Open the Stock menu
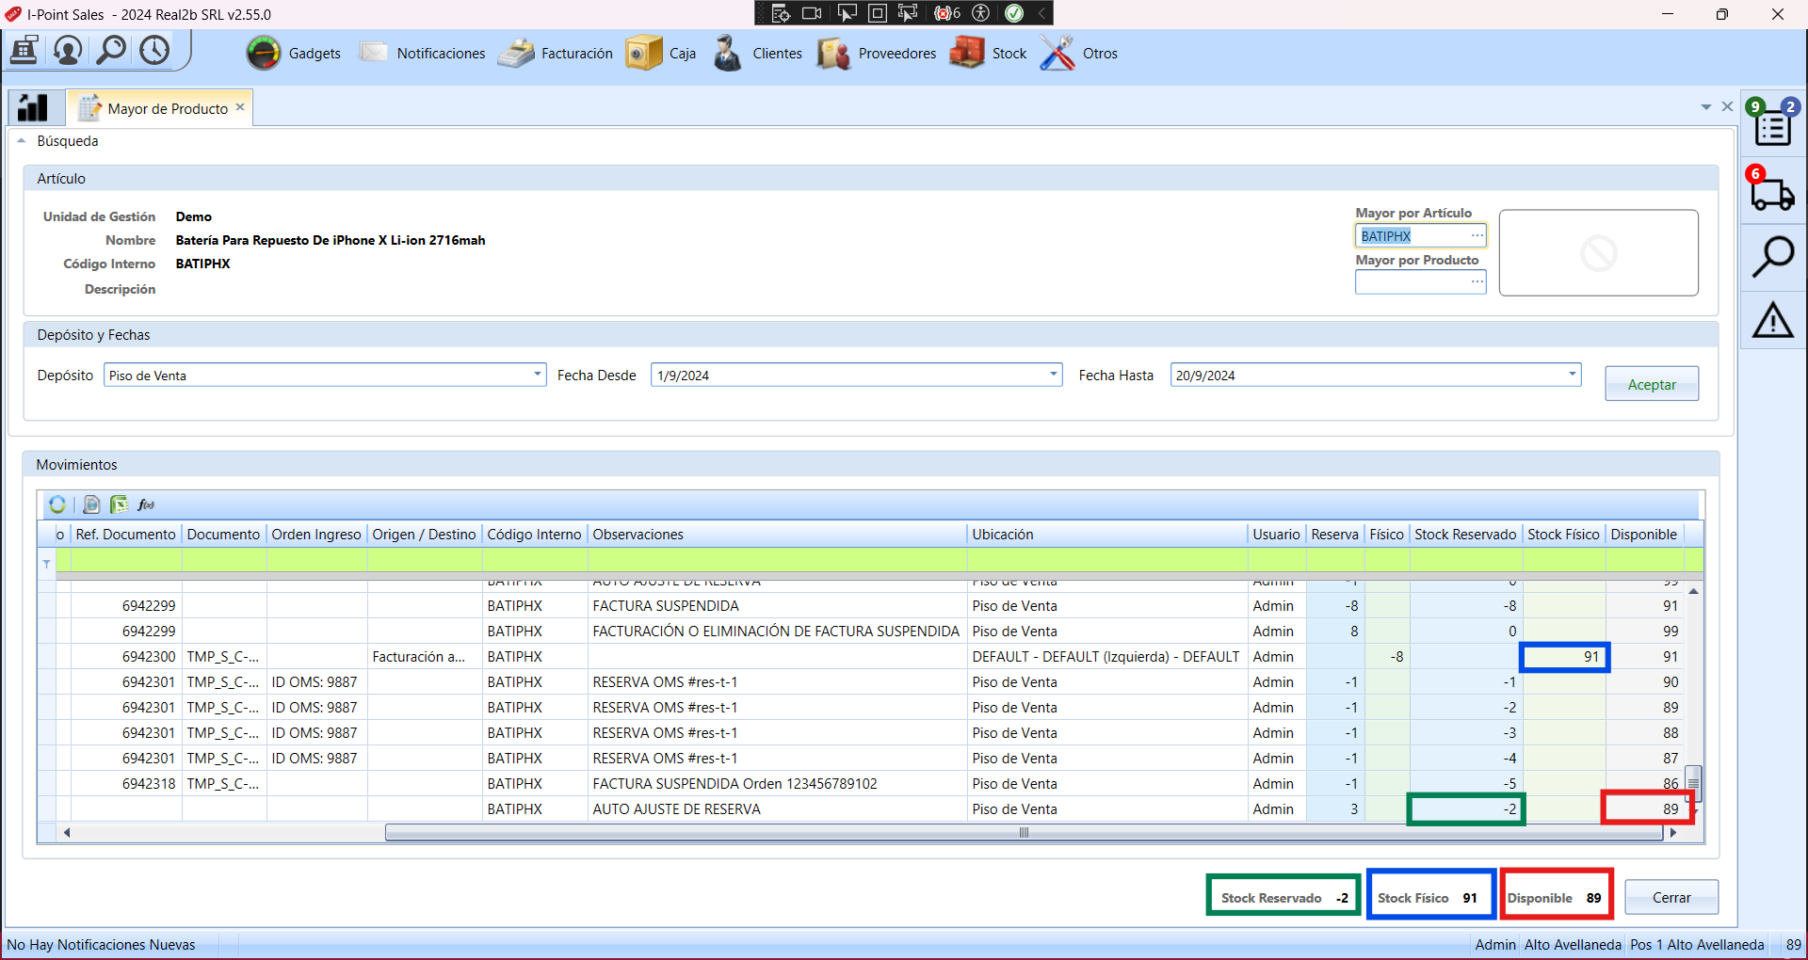 click(x=988, y=54)
